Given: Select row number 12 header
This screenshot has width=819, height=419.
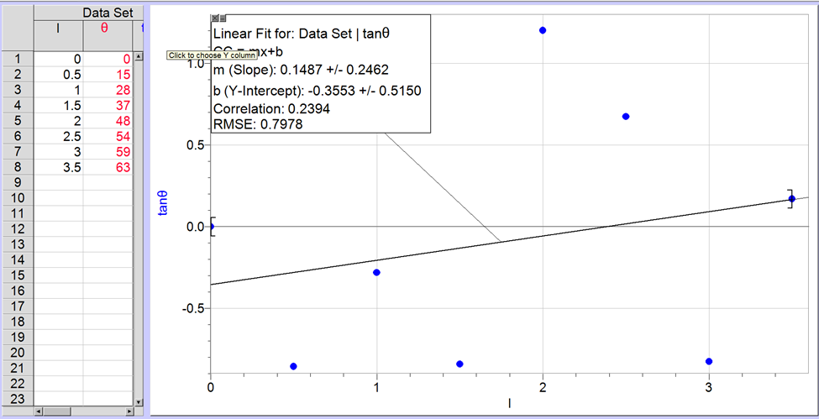Looking at the screenshot, I should pyautogui.click(x=18, y=229).
